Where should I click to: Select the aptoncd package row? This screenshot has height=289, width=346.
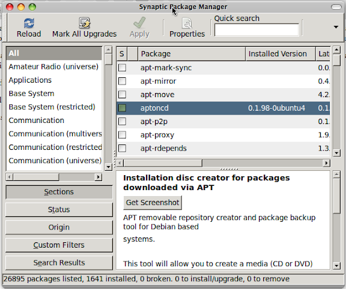point(223,108)
